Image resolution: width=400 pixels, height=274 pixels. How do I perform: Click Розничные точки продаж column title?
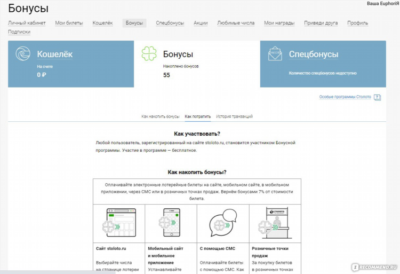pyautogui.click(x=270, y=252)
